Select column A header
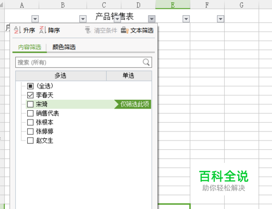272x209 pixels. click(x=22, y=5)
